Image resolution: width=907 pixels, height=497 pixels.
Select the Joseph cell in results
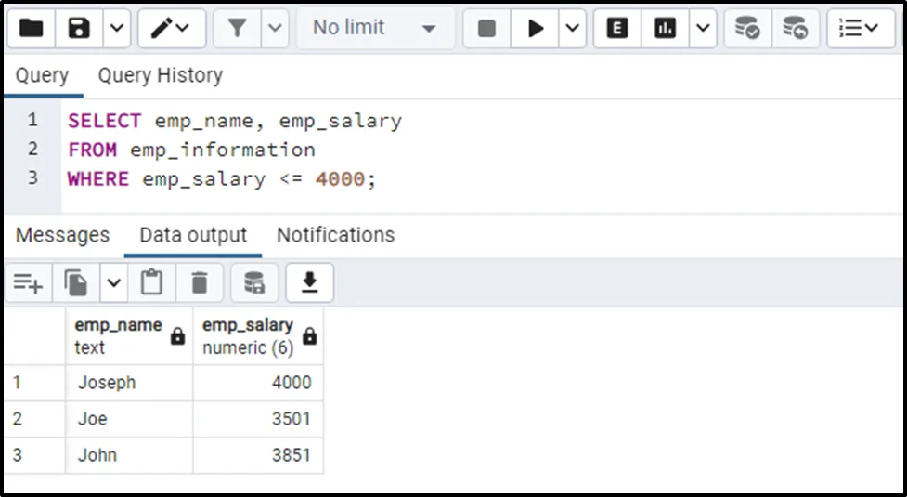[129, 383]
